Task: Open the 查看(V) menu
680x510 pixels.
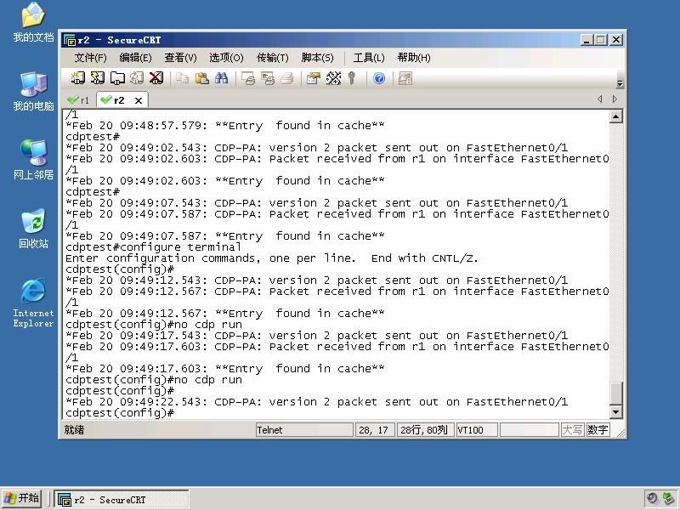Action: [180, 58]
